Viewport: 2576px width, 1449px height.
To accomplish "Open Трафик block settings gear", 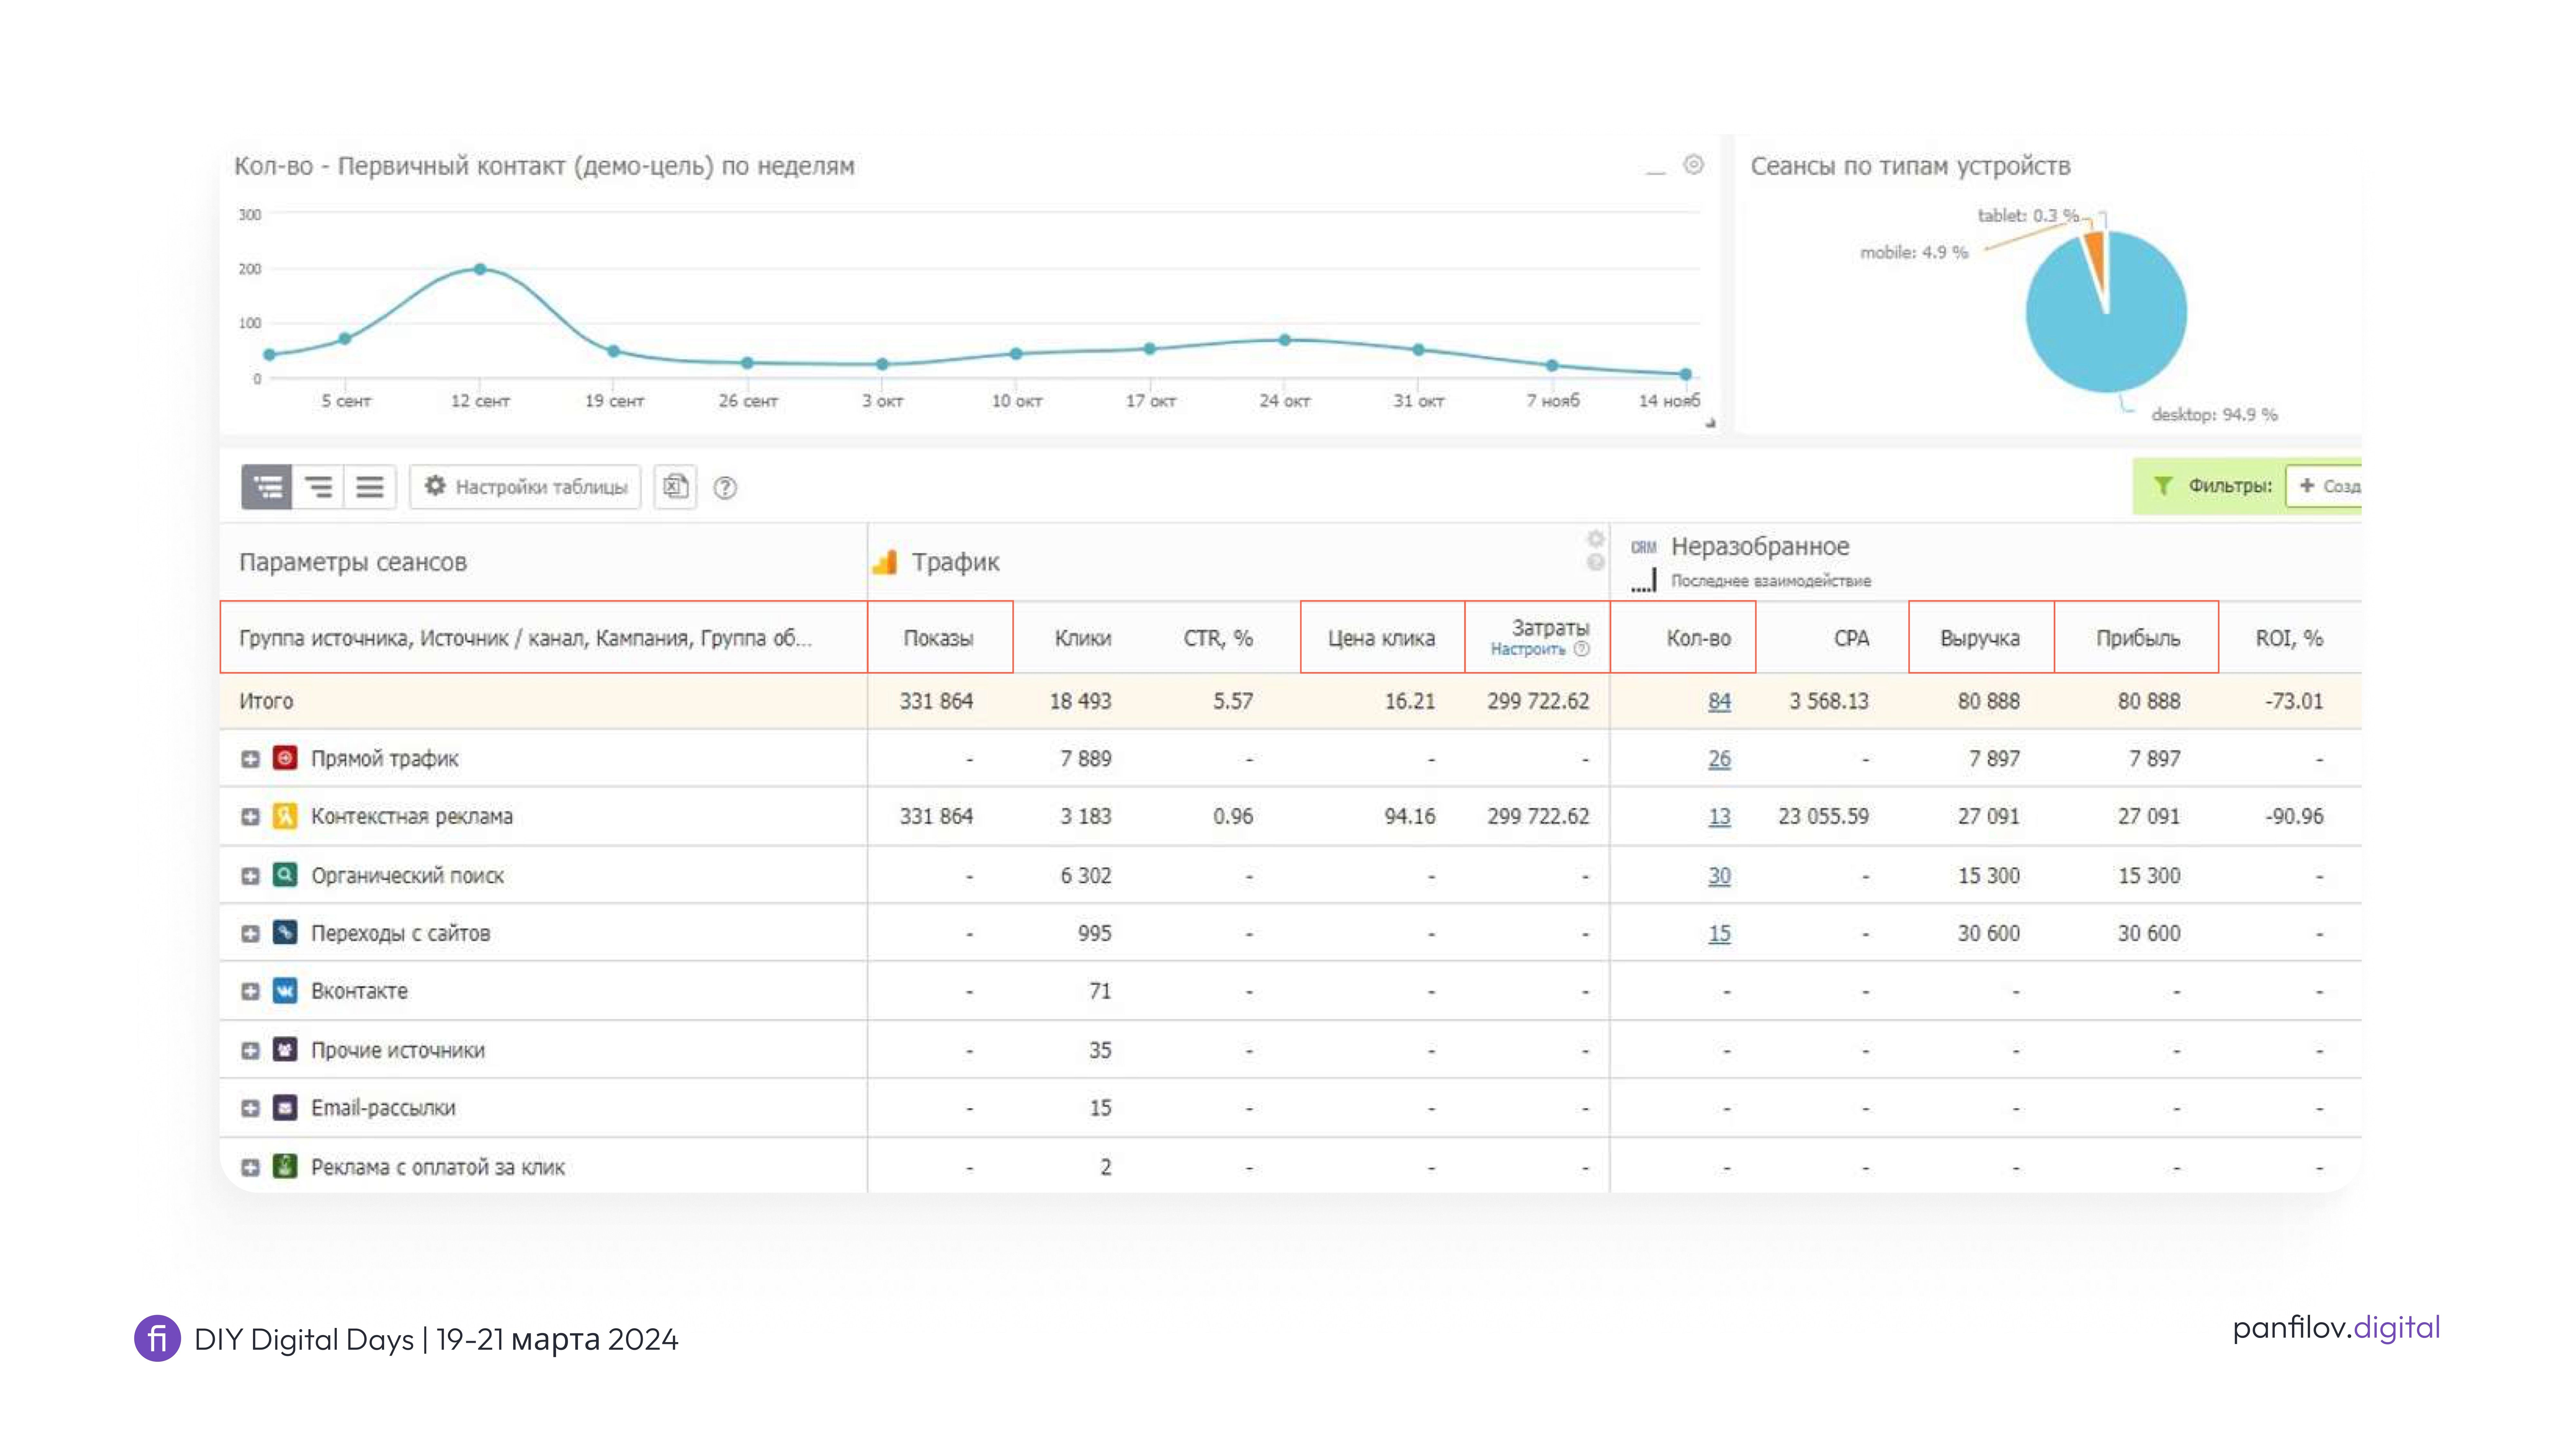I will pyautogui.click(x=1596, y=539).
